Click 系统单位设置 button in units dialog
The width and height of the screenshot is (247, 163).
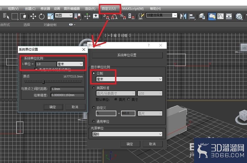click(127, 55)
